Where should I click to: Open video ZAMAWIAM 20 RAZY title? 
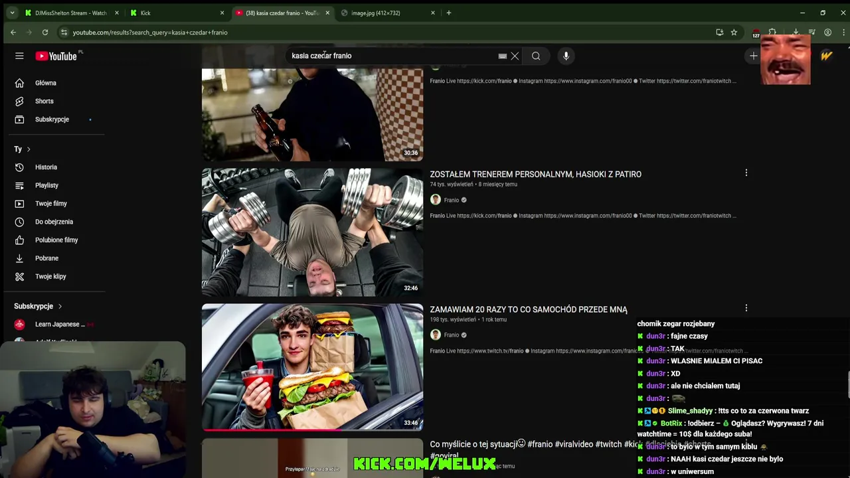pos(529,309)
